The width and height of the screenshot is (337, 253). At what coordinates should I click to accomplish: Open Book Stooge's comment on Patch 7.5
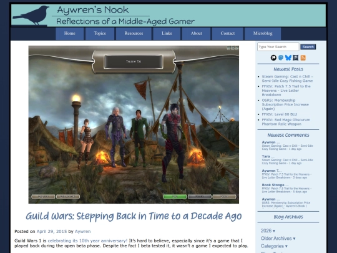pyautogui.click(x=286, y=188)
